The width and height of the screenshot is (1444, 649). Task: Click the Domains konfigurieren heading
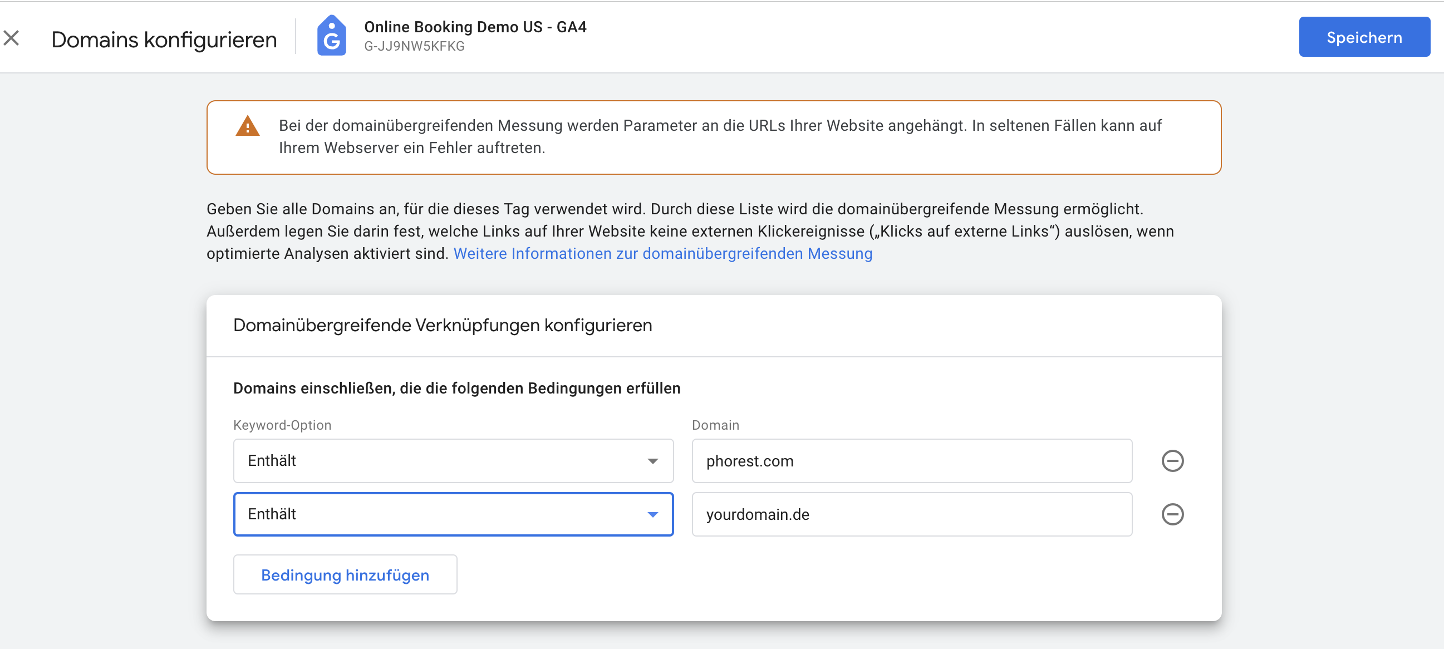(x=164, y=39)
